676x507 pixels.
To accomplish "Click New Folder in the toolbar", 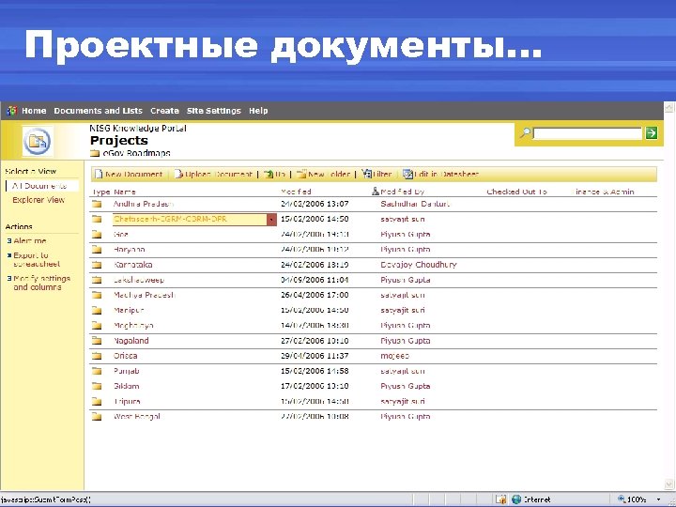I will (323, 175).
